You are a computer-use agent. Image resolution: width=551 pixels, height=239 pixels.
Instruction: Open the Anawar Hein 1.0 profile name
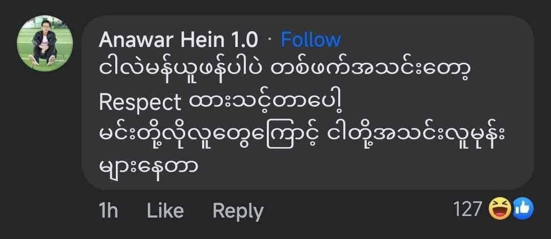(x=178, y=39)
